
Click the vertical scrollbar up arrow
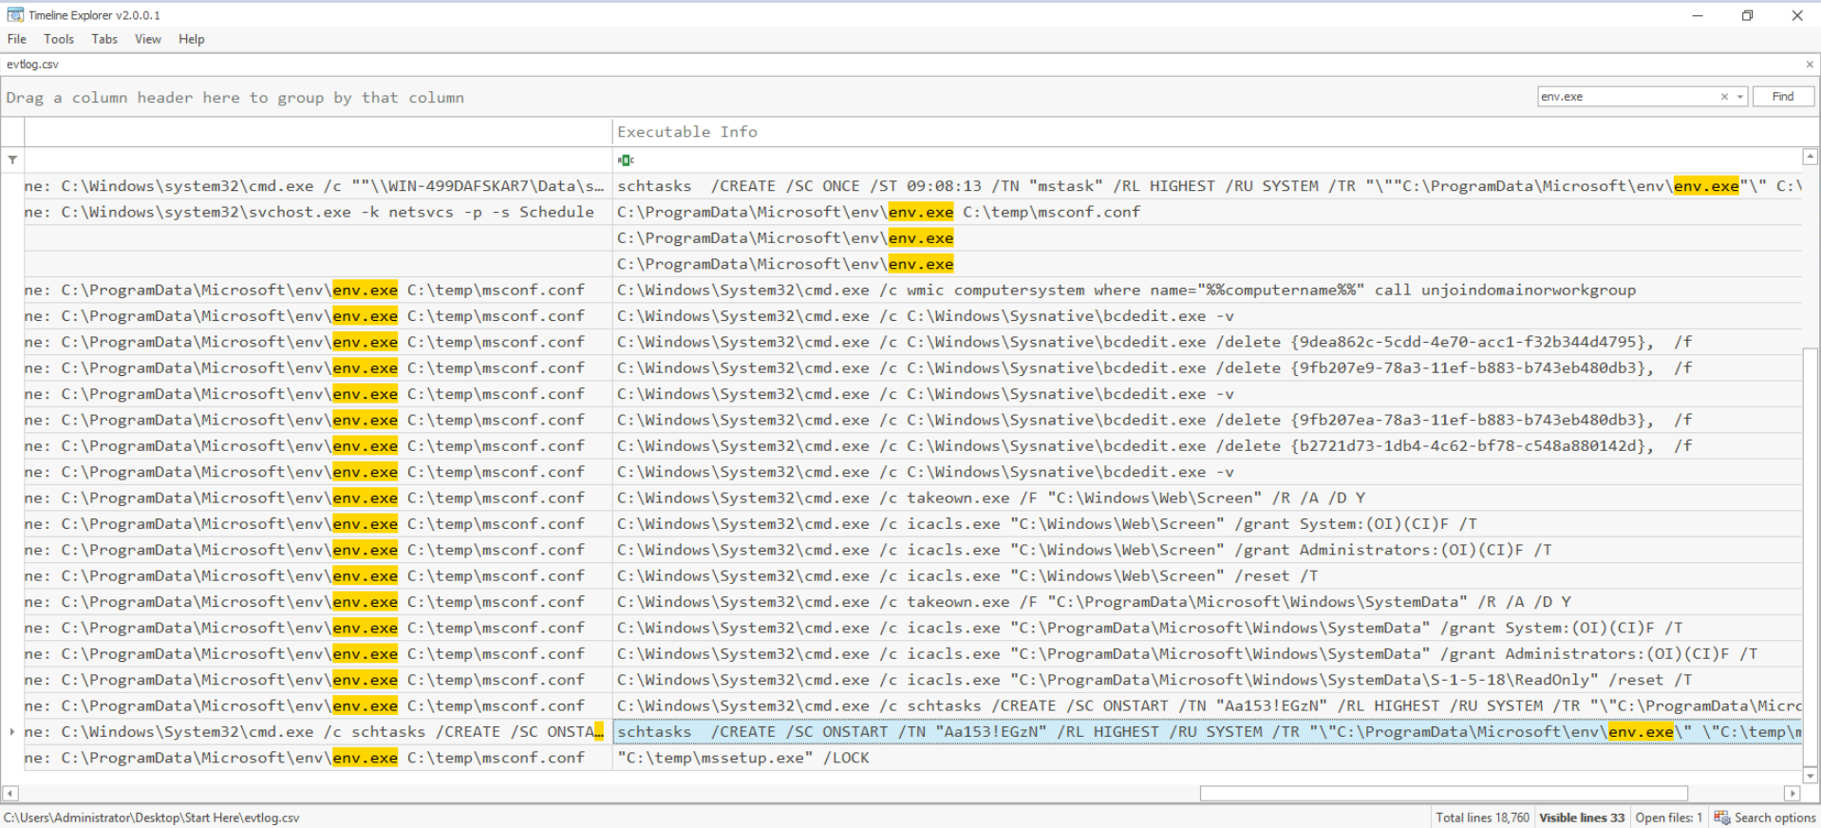point(1811,157)
